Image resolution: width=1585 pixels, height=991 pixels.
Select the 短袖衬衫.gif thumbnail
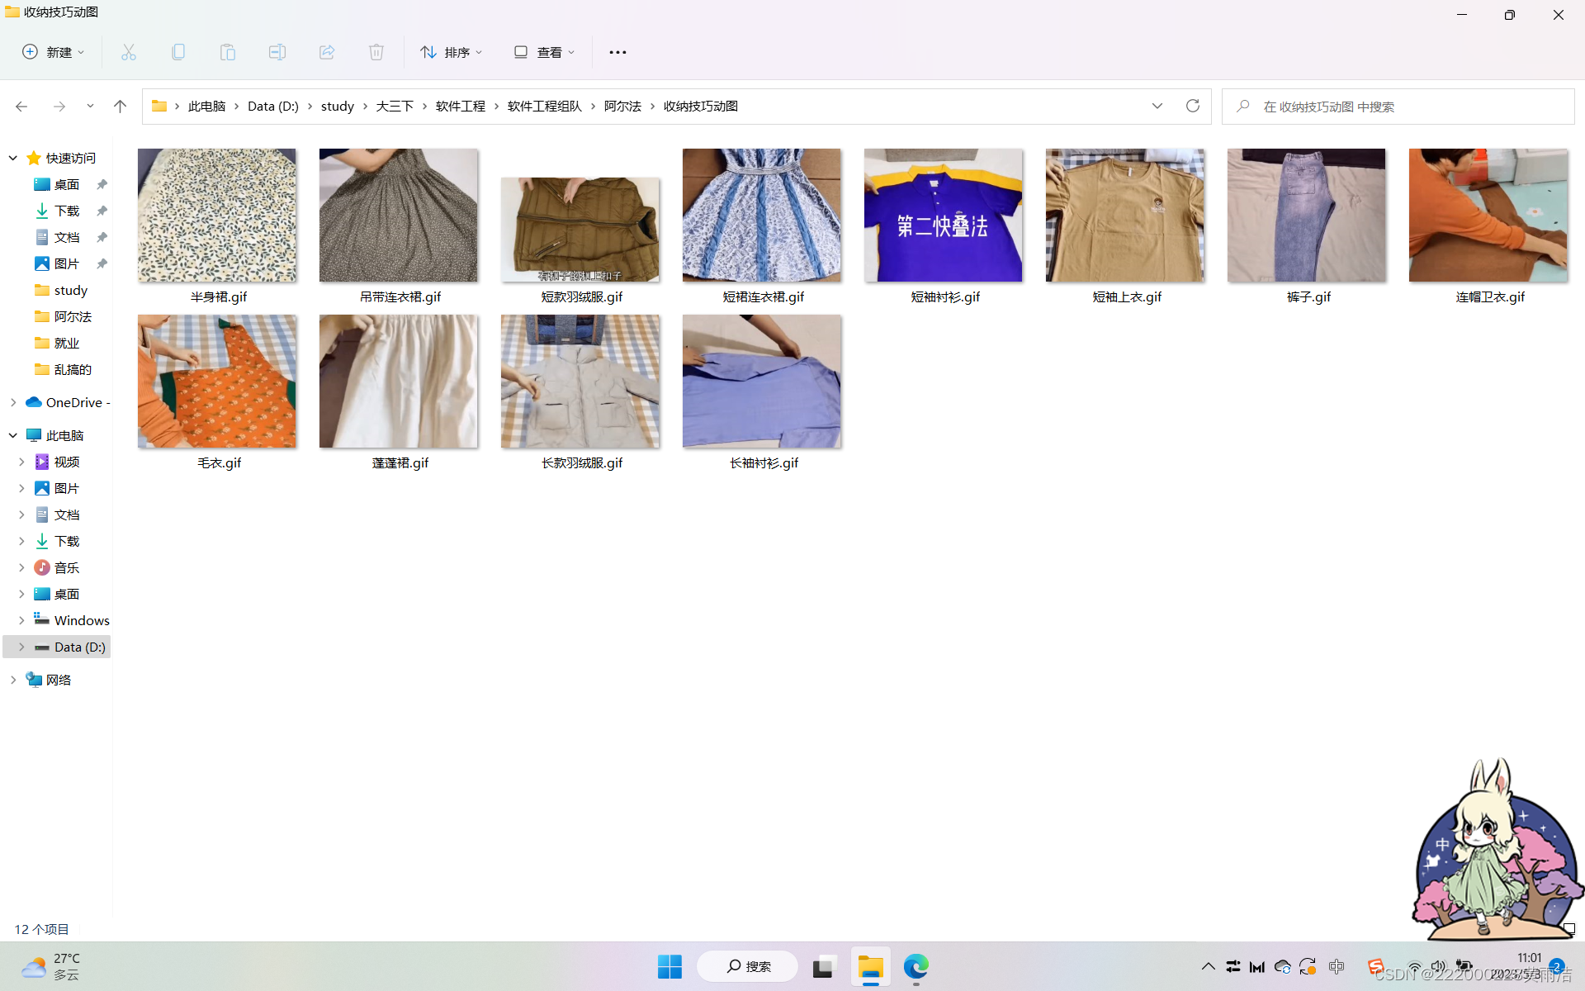point(944,216)
